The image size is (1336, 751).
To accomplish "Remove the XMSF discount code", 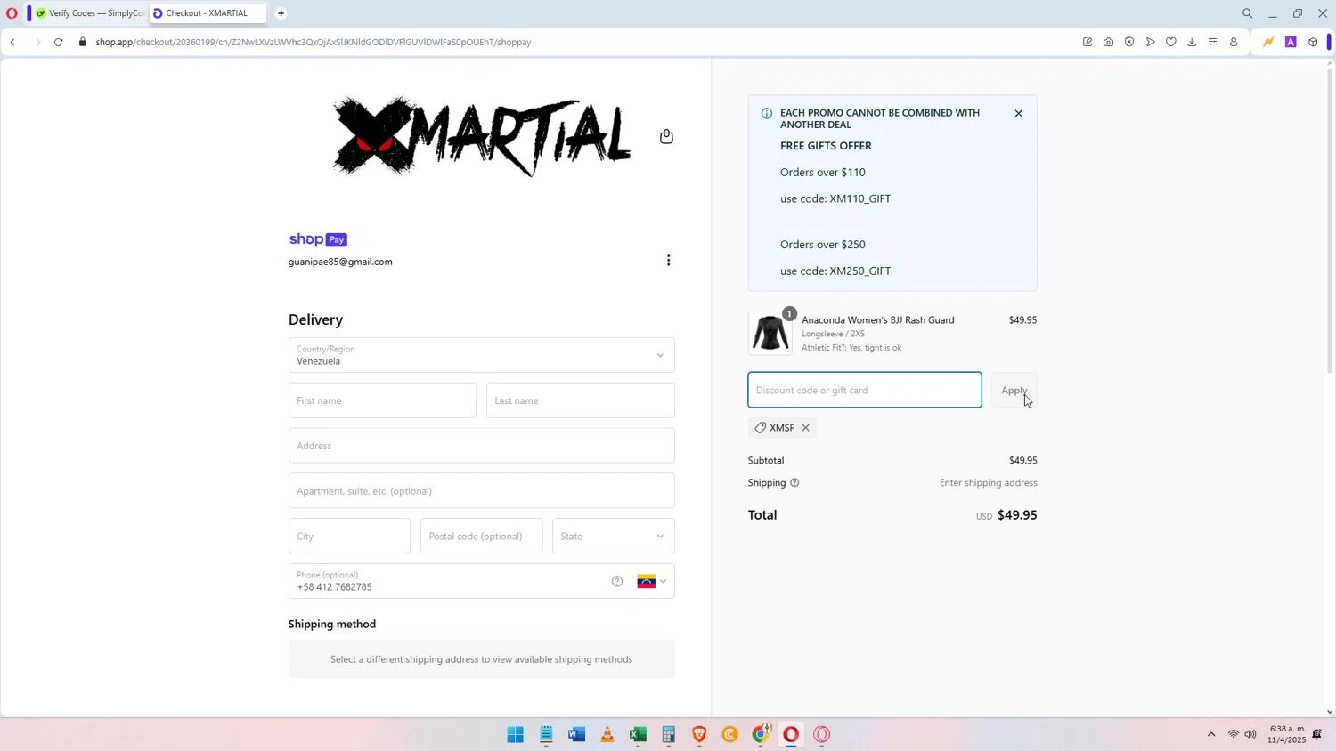I will point(805,428).
